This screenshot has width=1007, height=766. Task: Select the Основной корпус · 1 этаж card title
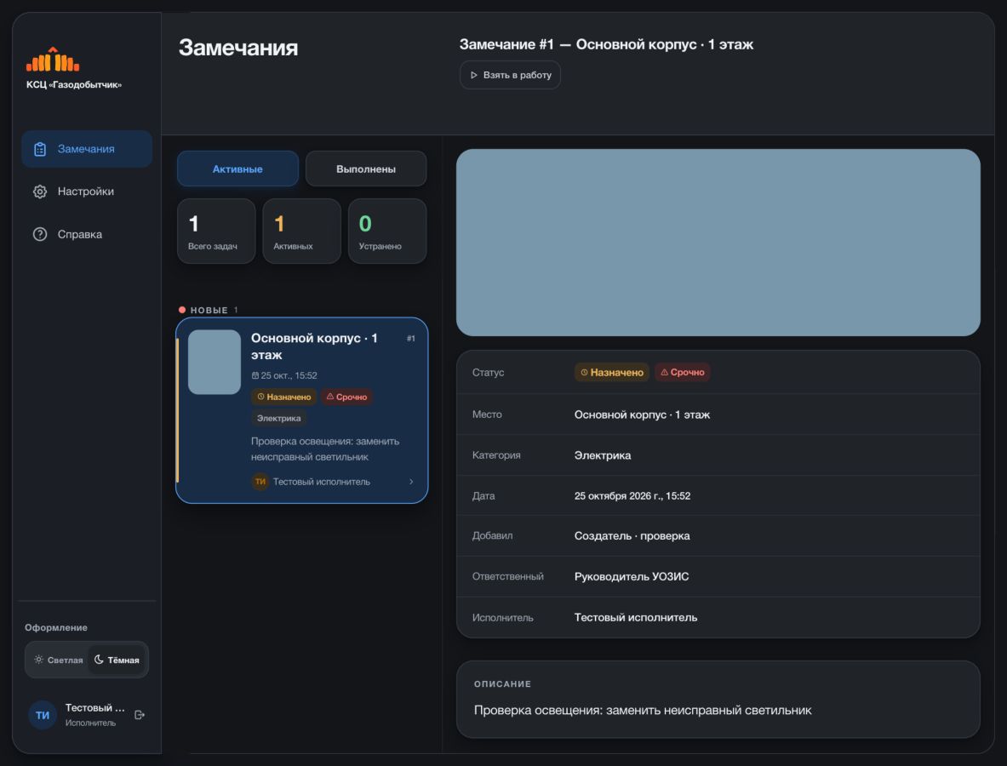(314, 346)
